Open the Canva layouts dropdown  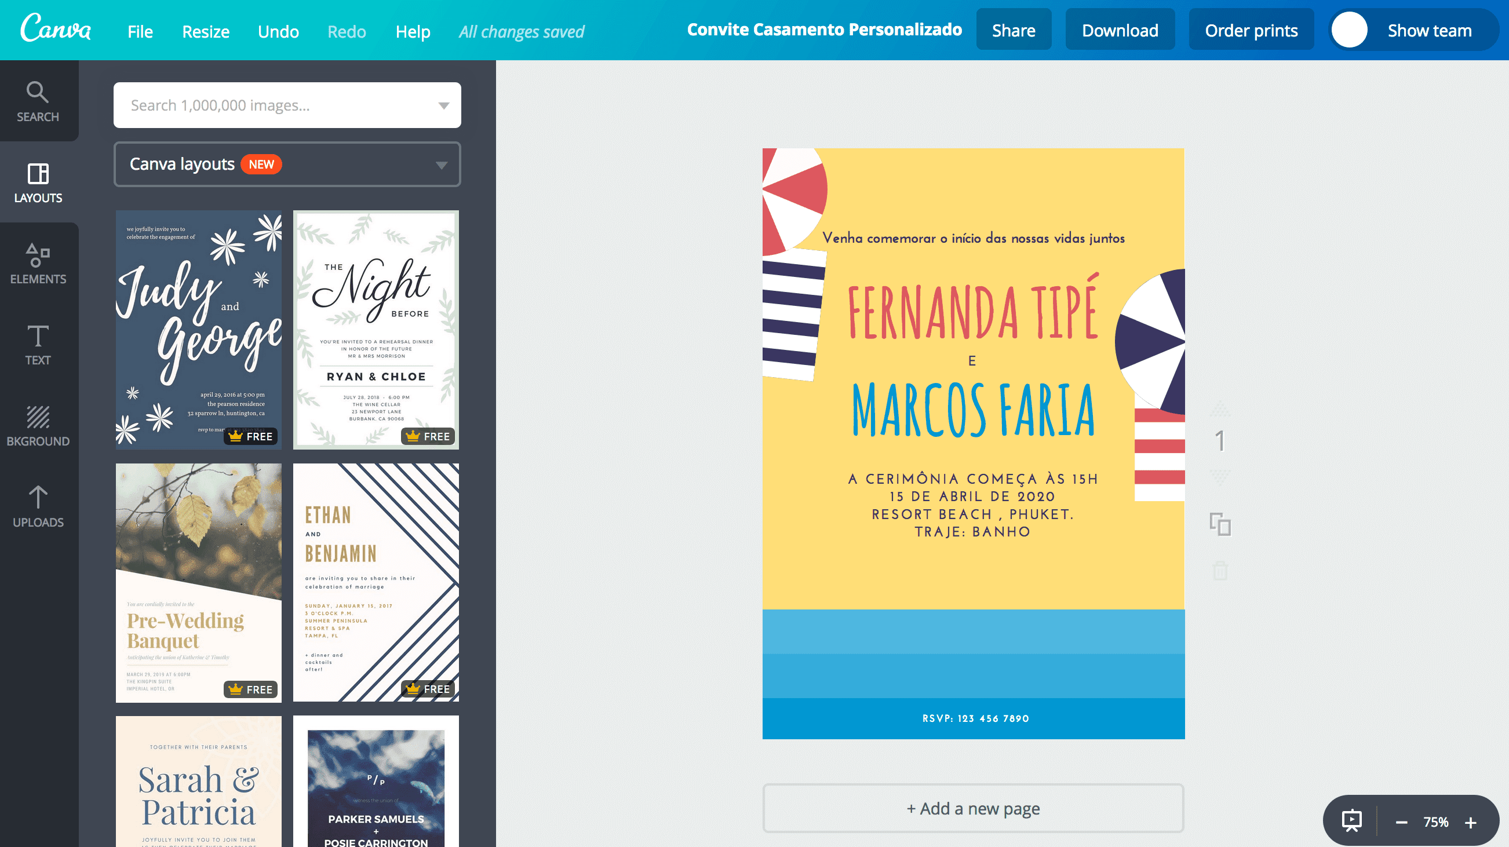click(287, 164)
